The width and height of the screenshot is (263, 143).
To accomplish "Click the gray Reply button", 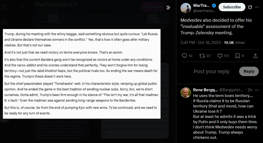I will click(249, 71).
